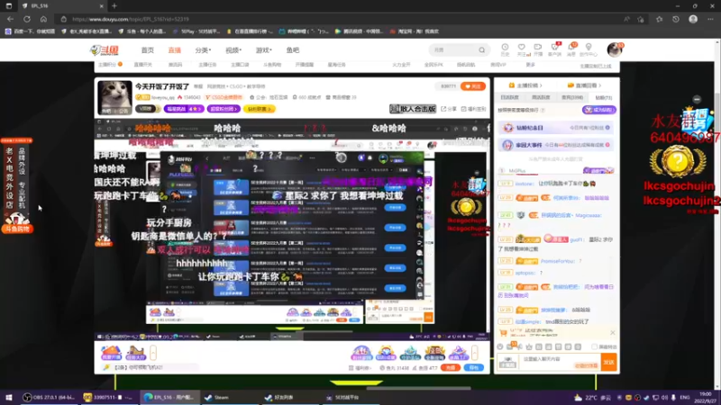
Task: Switch to the 贵宾 VIP tab
Action: [571, 97]
